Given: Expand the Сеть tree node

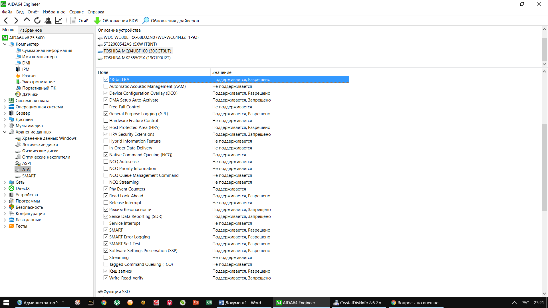Looking at the screenshot, I should tap(5, 182).
